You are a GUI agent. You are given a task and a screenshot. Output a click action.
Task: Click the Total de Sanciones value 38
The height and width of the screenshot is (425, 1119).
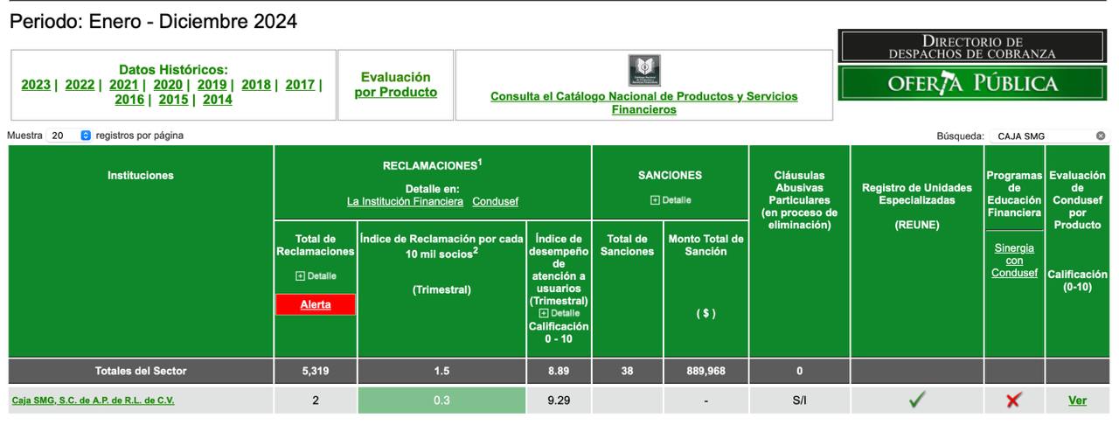tap(627, 371)
